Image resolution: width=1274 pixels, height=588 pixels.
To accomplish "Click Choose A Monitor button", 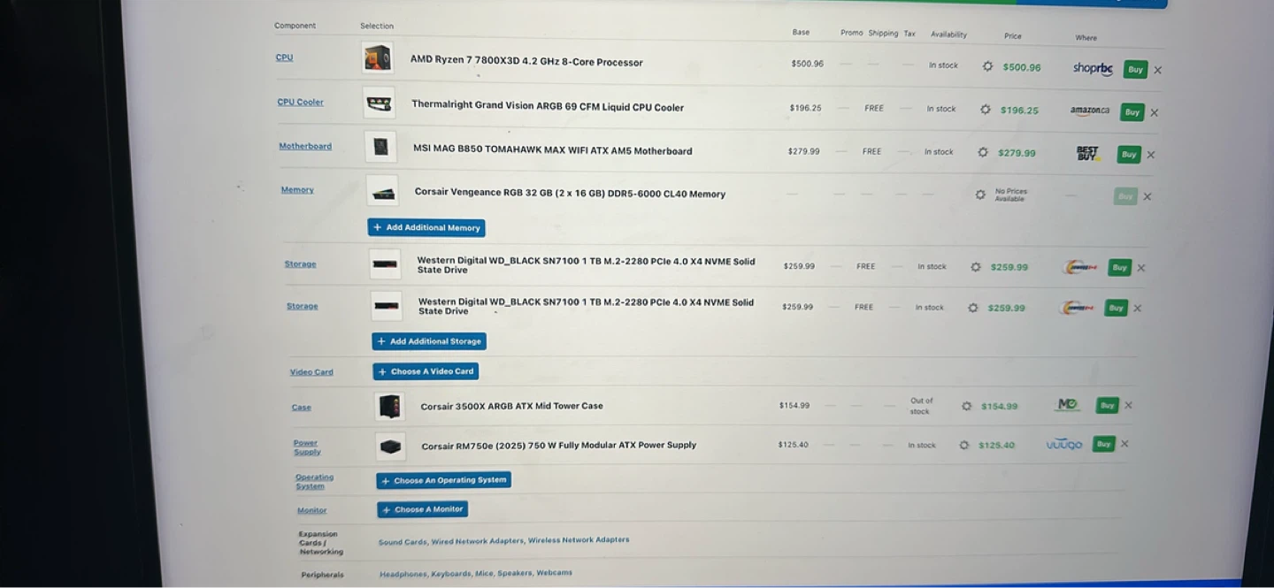I will tap(422, 509).
